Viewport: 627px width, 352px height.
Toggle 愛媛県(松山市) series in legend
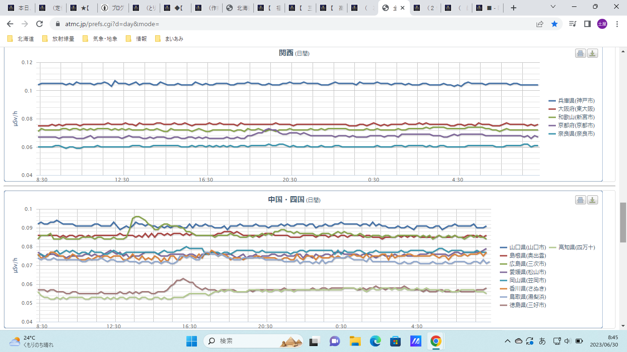tap(523, 272)
